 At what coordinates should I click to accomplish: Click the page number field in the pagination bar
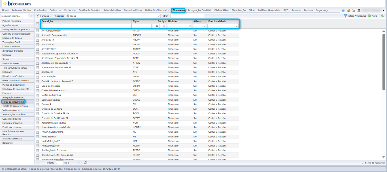59,163
